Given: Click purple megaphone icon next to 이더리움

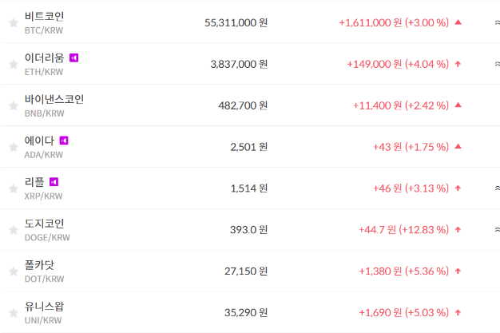Looking at the screenshot, I should click(74, 57).
